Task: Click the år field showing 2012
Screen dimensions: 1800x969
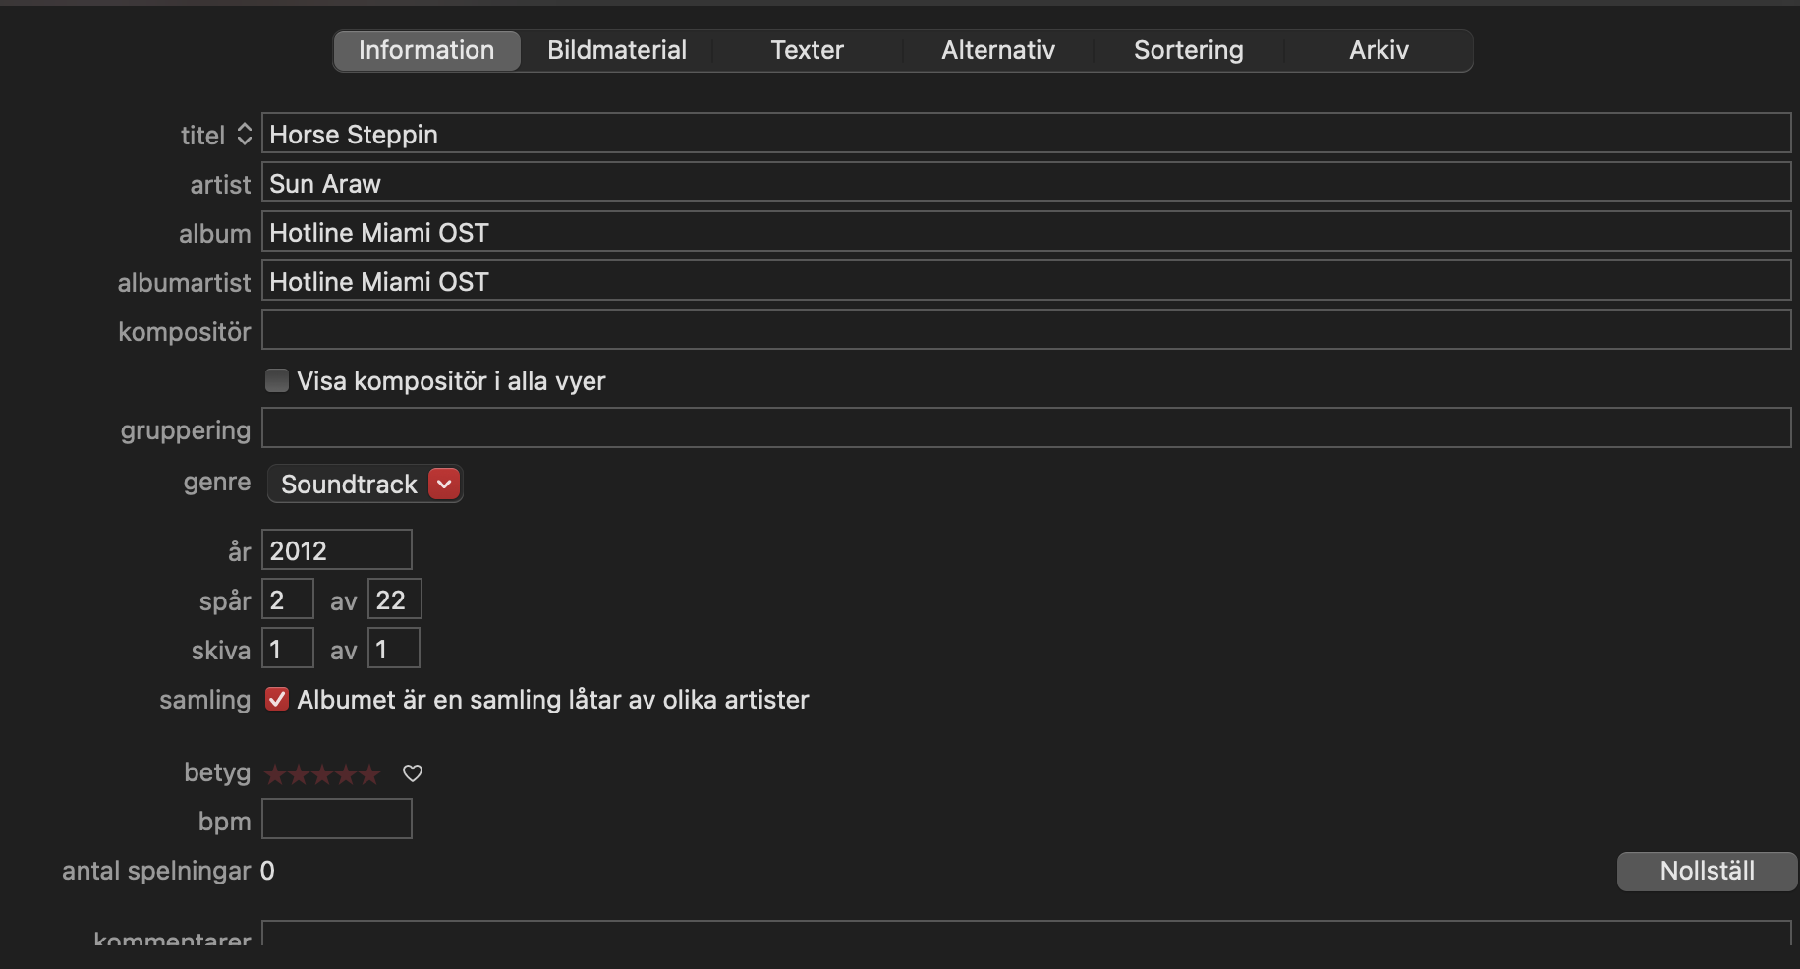Action: (336, 550)
